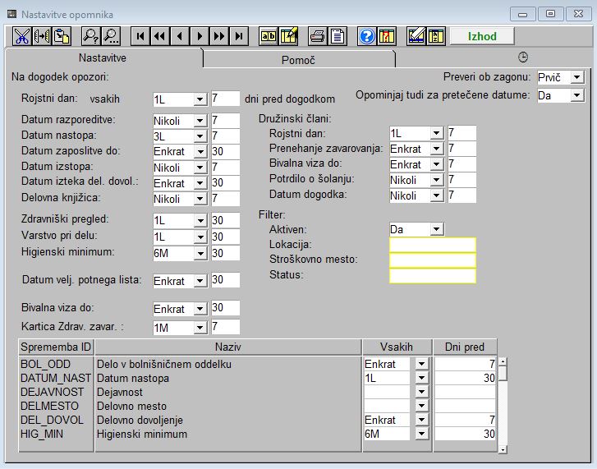Open Prenehanje zavarovanja dropdown
Image resolution: width=597 pixels, height=469 pixels.
(x=436, y=149)
